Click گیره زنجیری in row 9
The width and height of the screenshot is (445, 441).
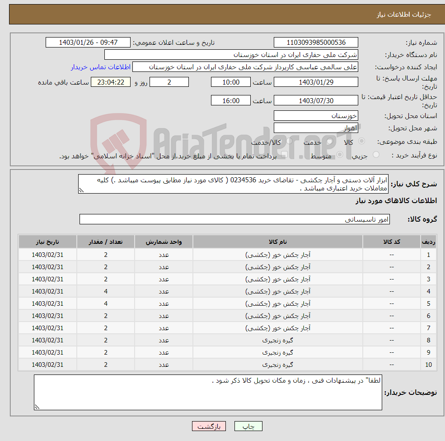[277, 353]
